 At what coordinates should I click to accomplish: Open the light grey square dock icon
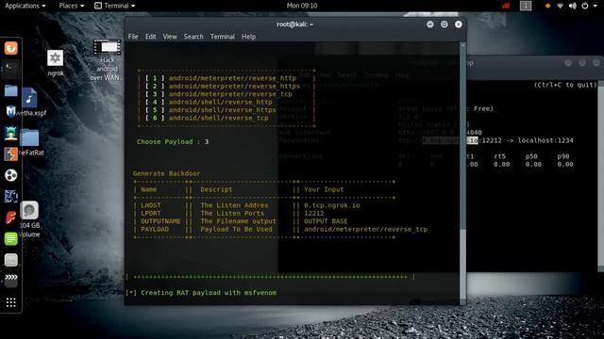(10, 260)
